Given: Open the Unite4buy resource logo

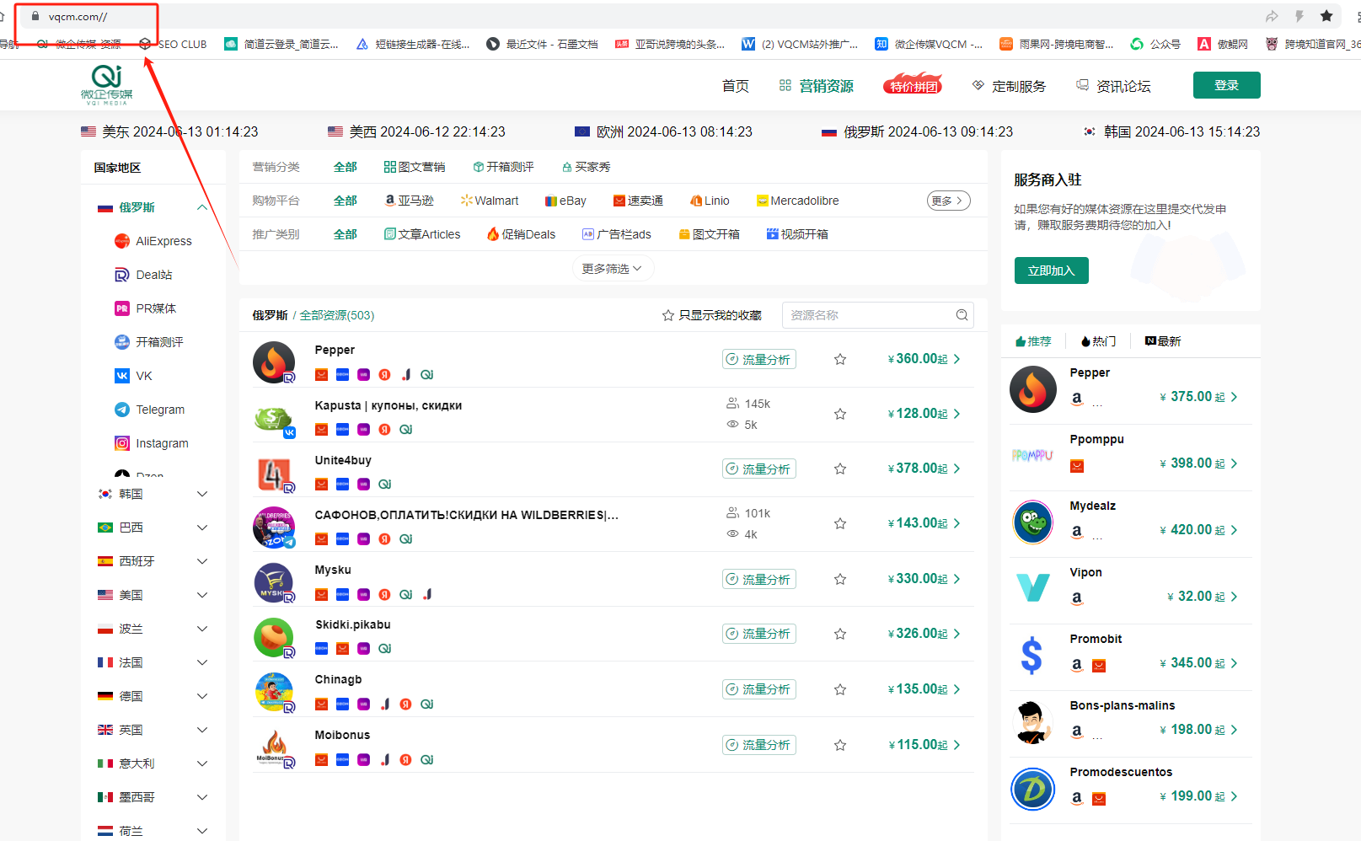Looking at the screenshot, I should click(274, 474).
